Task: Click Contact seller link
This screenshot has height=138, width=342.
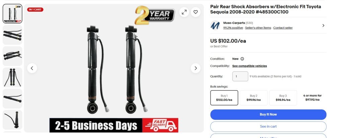Action: [x=283, y=28]
